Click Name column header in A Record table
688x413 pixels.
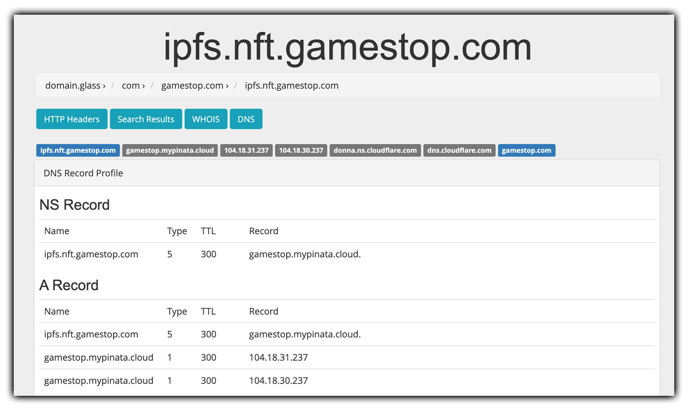point(57,311)
